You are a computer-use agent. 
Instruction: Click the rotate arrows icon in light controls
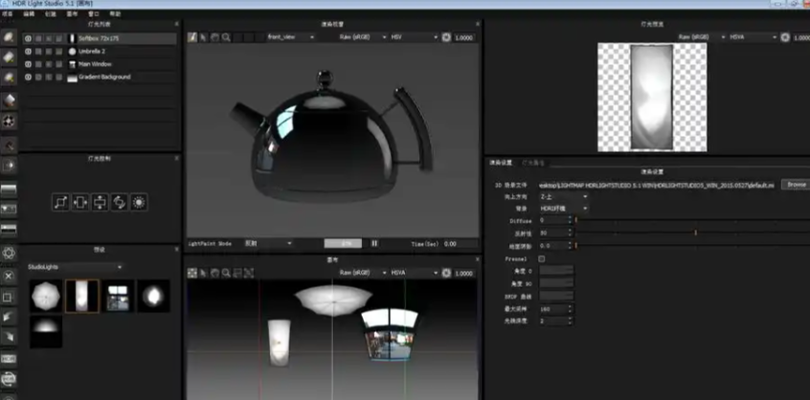119,202
